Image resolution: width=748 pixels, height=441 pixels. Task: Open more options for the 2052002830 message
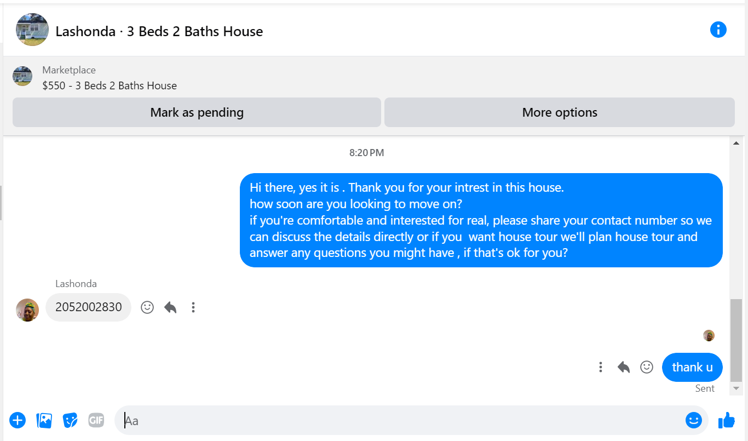[x=193, y=307]
